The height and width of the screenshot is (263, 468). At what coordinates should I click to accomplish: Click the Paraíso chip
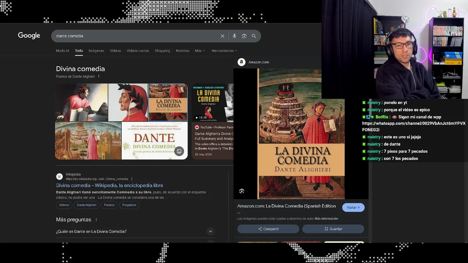109,205
